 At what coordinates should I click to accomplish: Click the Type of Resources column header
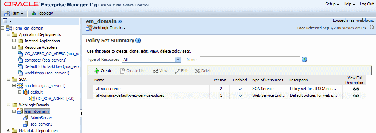(x=267, y=80)
